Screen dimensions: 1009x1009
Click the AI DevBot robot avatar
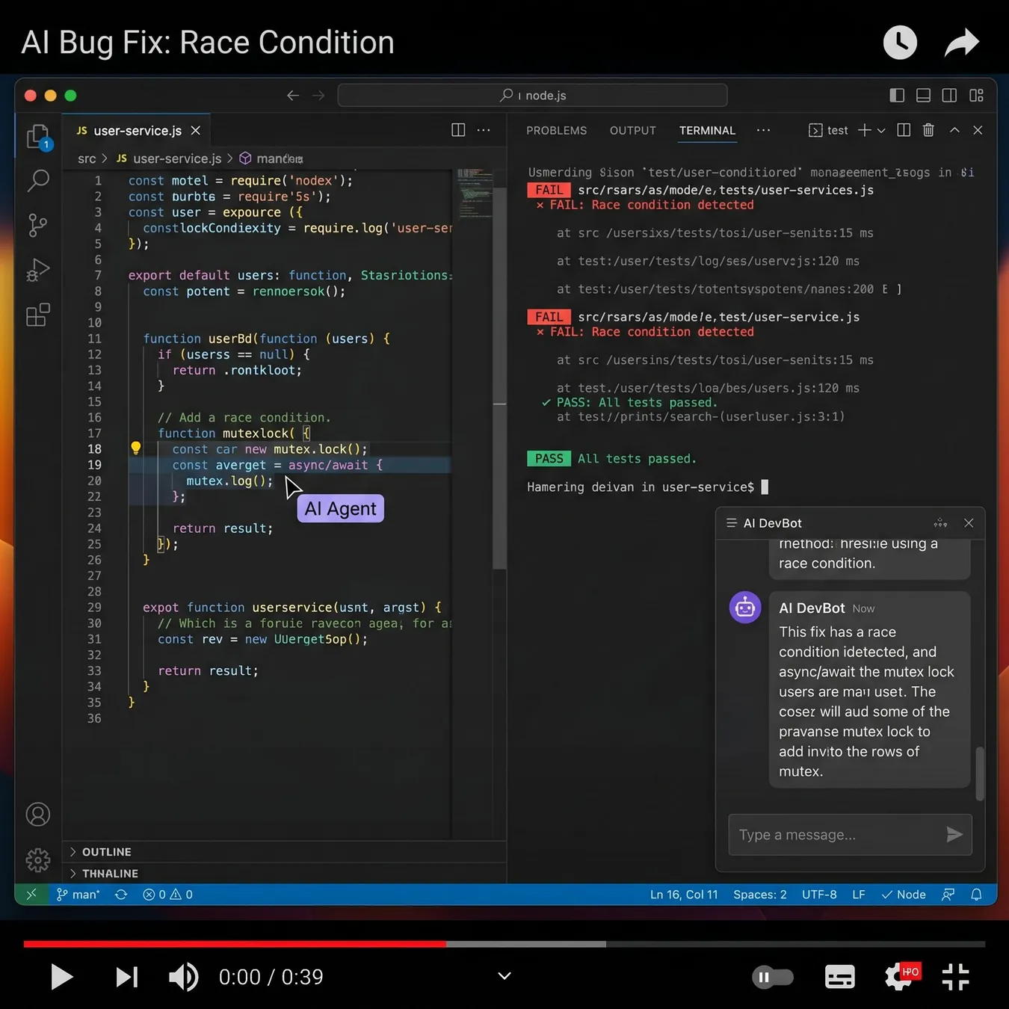(745, 608)
